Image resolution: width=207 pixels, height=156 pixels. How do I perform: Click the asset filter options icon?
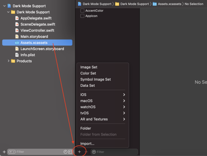(x=94, y=152)
